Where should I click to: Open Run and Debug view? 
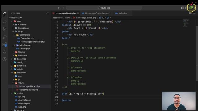pyautogui.click(x=5, y=37)
